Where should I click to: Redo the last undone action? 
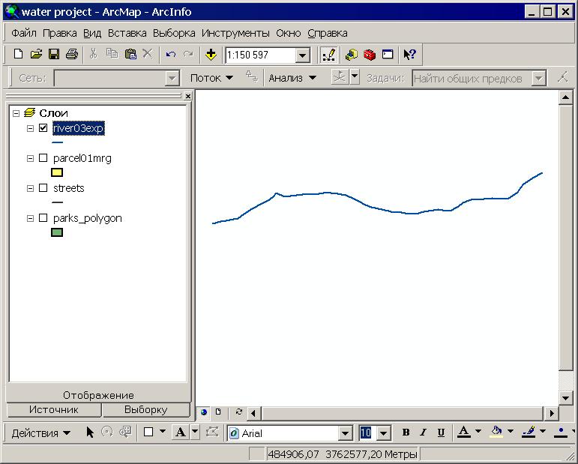pos(188,55)
